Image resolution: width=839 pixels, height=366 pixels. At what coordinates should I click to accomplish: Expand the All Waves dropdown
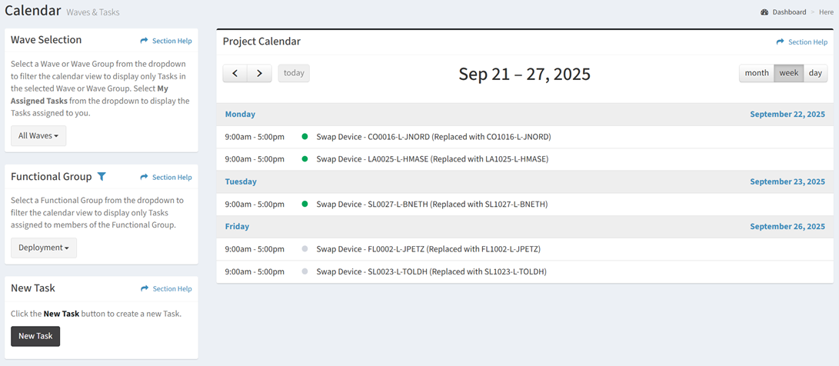(38, 136)
